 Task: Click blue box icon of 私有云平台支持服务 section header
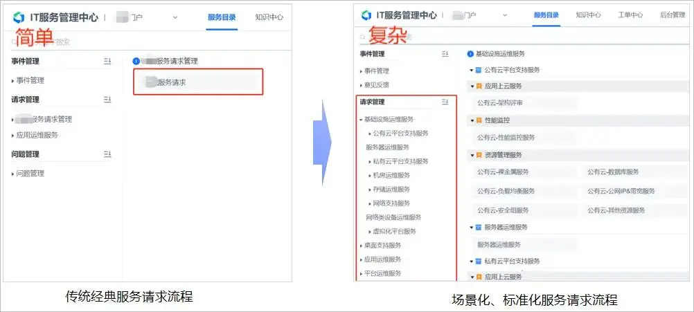479,261
